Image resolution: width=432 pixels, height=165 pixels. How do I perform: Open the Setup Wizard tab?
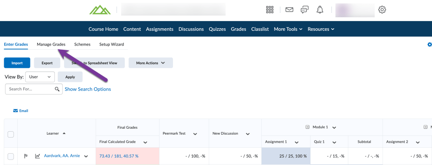click(111, 44)
